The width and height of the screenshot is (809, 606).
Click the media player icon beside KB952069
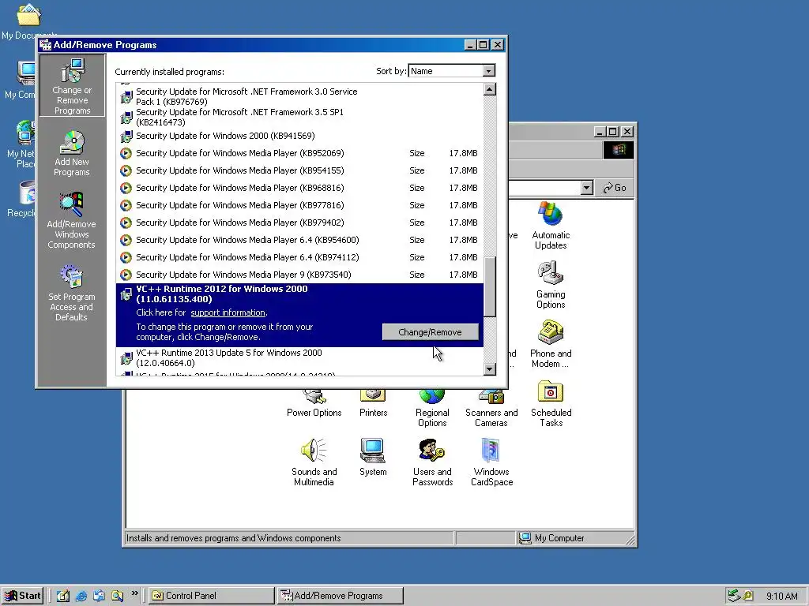click(126, 153)
